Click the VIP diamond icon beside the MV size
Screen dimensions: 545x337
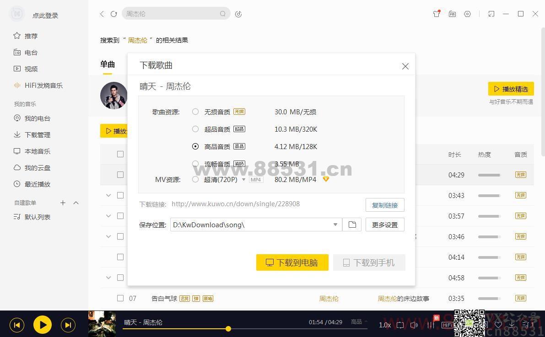(x=326, y=179)
